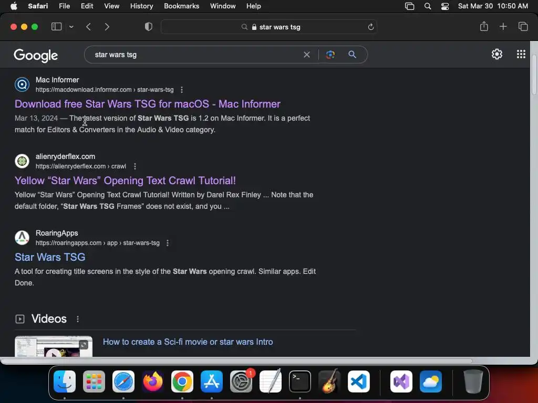Viewport: 538px width, 403px height.
Task: Open Download free Star Wars TSG link
Action: click(x=148, y=104)
